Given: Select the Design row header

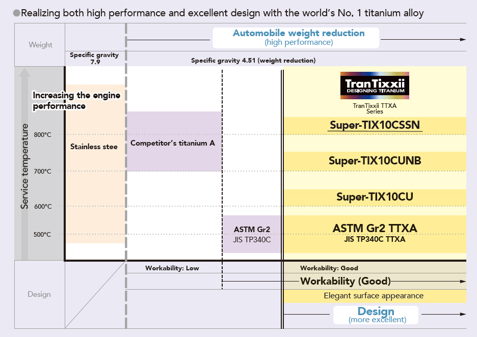Looking at the screenshot, I should pyautogui.click(x=39, y=294).
